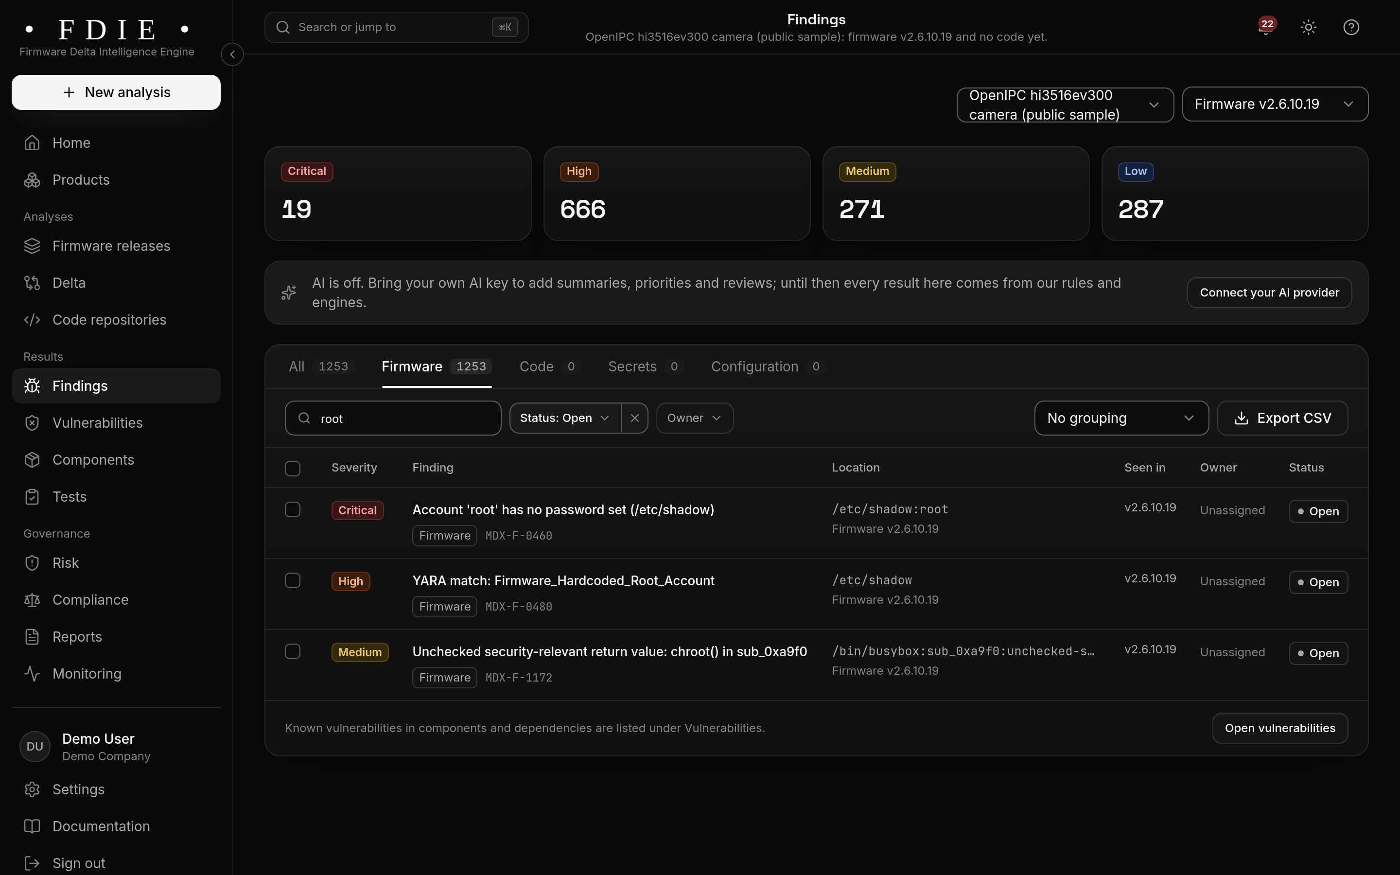The height and width of the screenshot is (875, 1400).
Task: Click the Medium 271 summary card
Action: point(956,193)
